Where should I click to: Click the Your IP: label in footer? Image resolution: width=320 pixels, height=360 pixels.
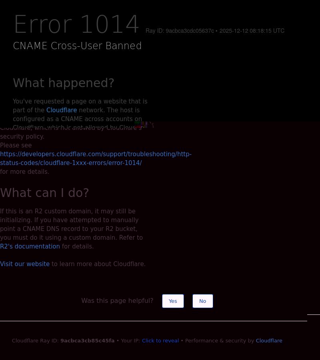pyautogui.click(x=130, y=341)
